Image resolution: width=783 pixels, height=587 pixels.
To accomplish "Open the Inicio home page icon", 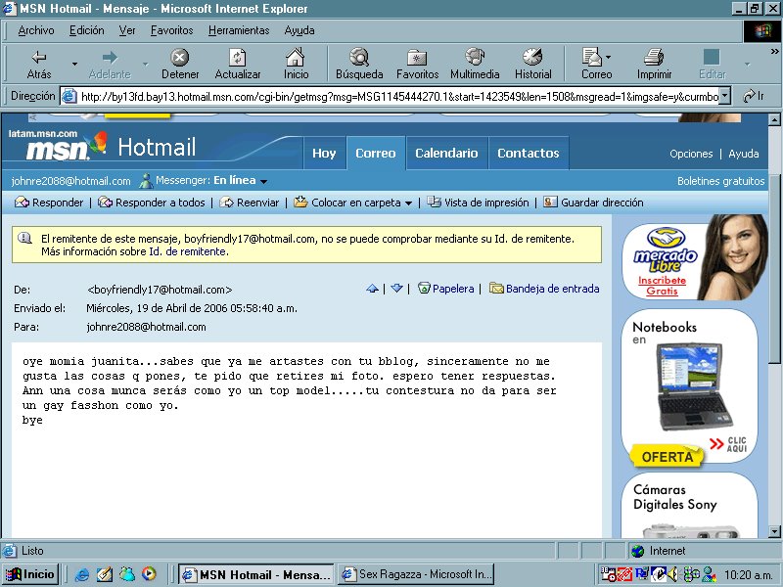I will (x=296, y=65).
